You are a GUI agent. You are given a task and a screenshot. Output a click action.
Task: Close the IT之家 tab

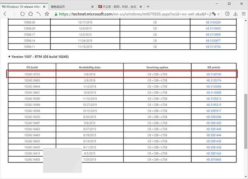coord(141,7)
